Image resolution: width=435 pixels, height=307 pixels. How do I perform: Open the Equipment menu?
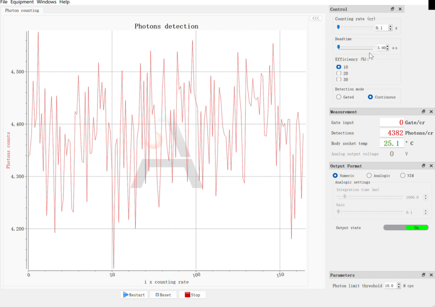[x=22, y=2]
